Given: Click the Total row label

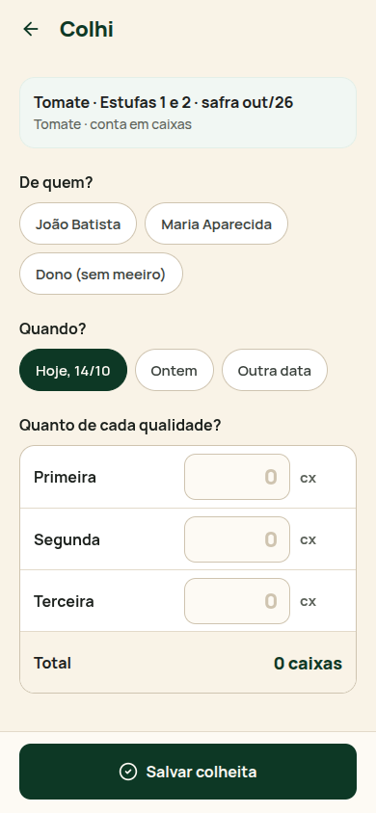Looking at the screenshot, I should 52,663.
